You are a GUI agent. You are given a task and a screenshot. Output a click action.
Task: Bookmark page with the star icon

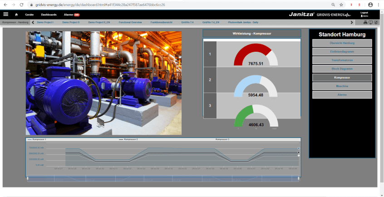click(x=341, y=5)
